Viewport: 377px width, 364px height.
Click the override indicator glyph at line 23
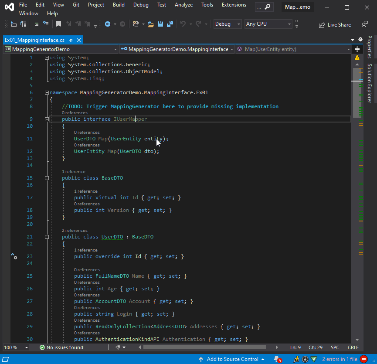pos(14,256)
